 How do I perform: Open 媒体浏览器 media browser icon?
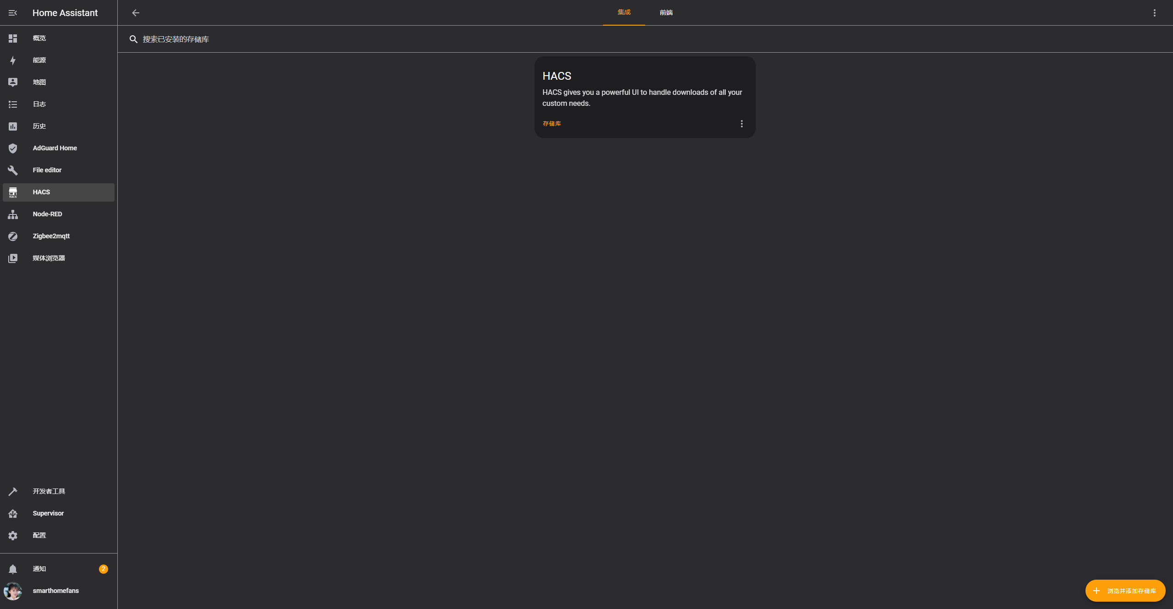click(x=13, y=258)
